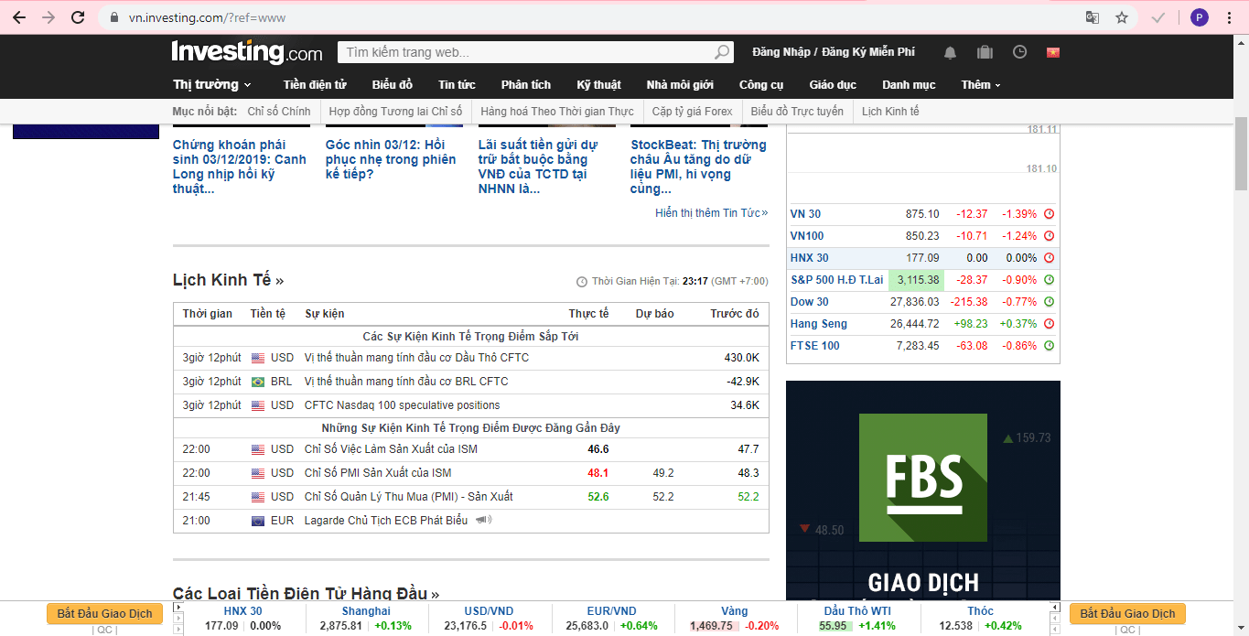Expand the Thêm menu
The width and height of the screenshot is (1249, 636).
pyautogui.click(x=981, y=85)
